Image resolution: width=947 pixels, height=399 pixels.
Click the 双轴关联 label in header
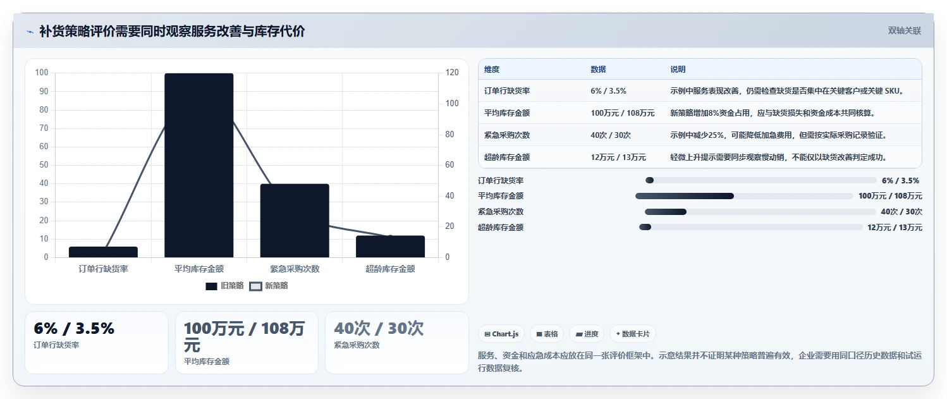tap(905, 31)
